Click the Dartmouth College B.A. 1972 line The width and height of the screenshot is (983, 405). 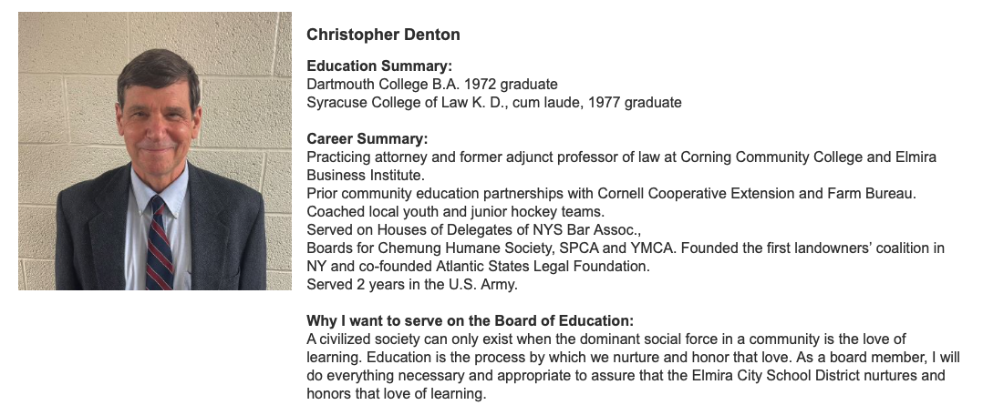coord(432,84)
